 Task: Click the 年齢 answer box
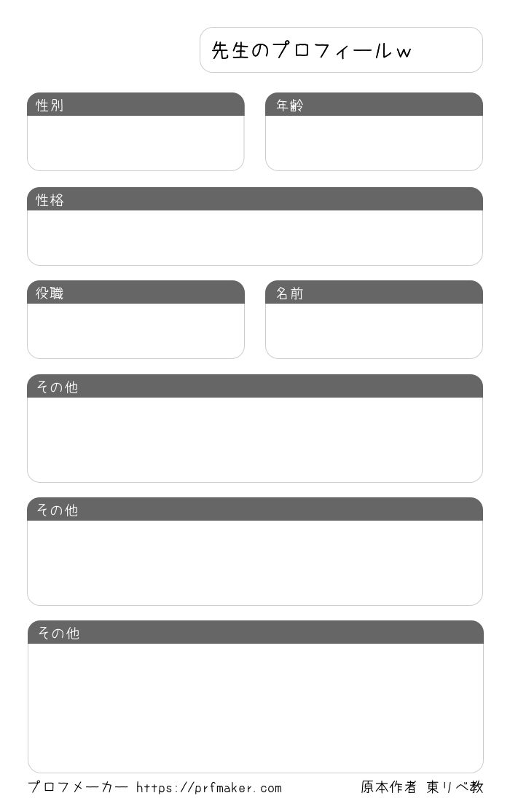pyautogui.click(x=374, y=143)
